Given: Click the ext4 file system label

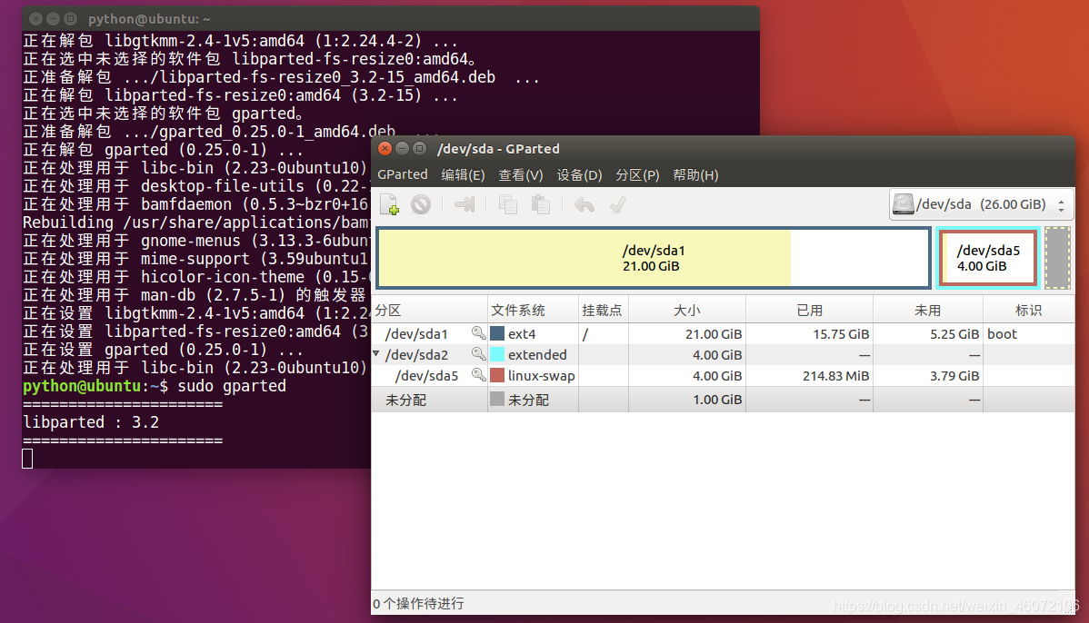Looking at the screenshot, I should click(x=522, y=333).
